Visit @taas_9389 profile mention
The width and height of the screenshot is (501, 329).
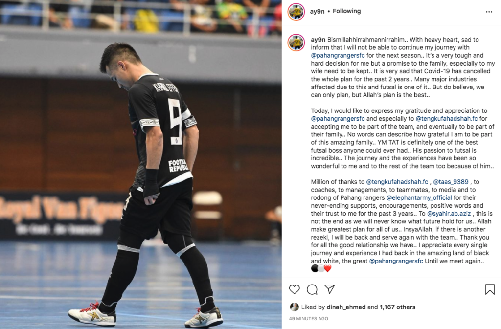click(x=451, y=182)
